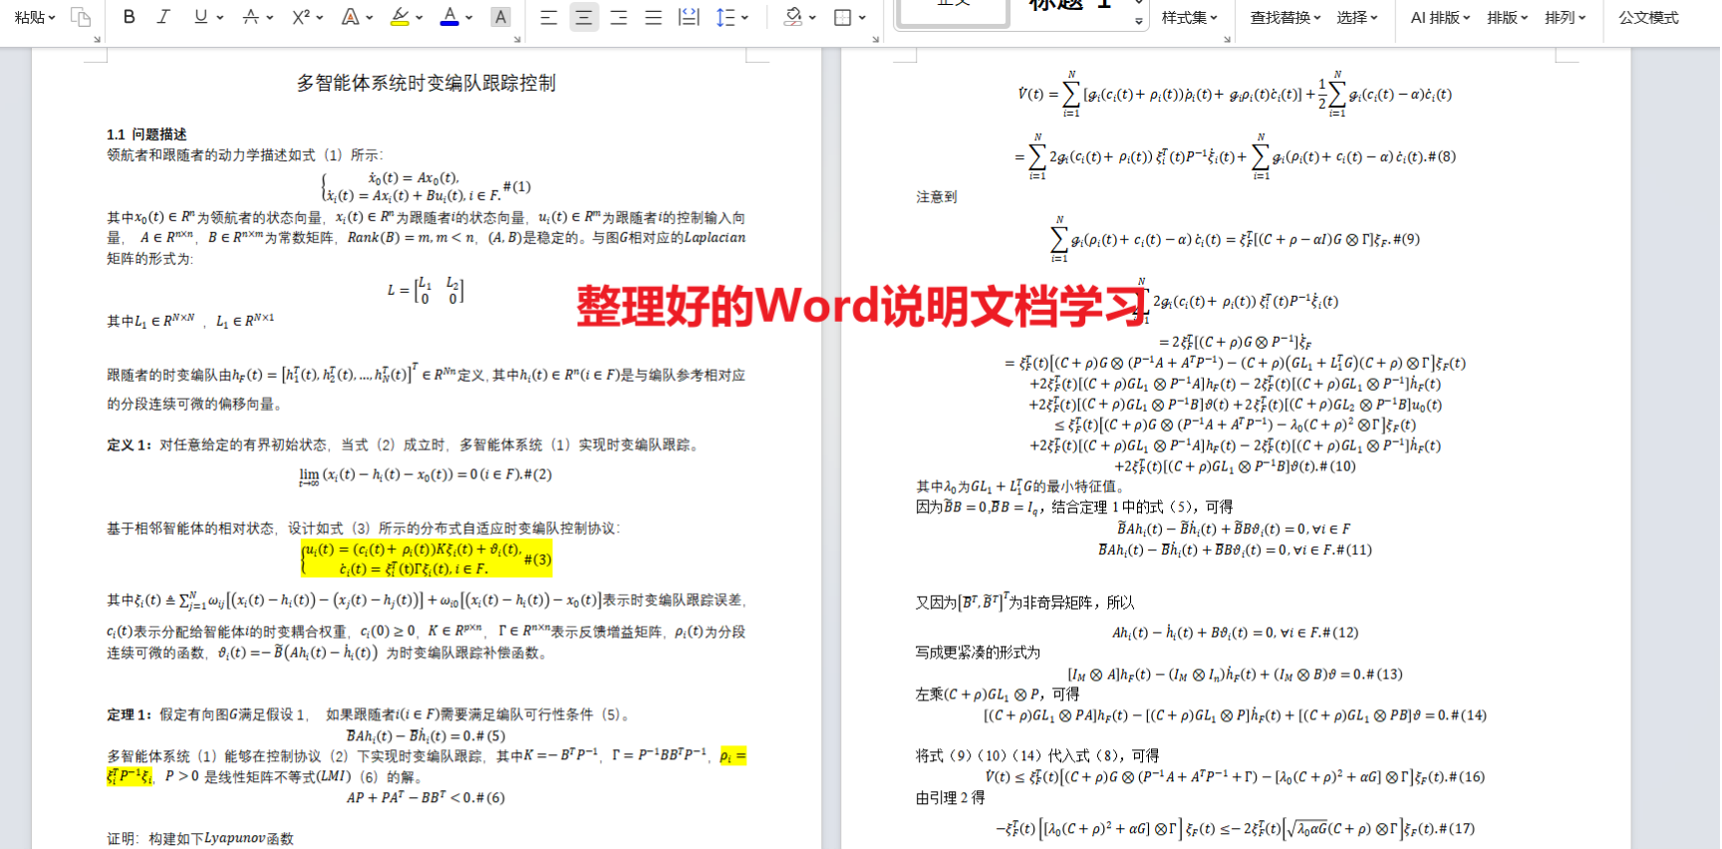Expand superscript options arrow
Image resolution: width=1722 pixels, height=849 pixels.
(319, 18)
